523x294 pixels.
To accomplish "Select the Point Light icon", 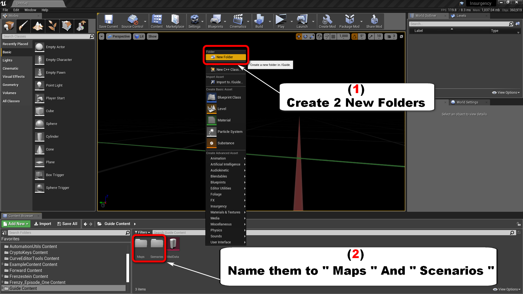I will tap(39, 85).
